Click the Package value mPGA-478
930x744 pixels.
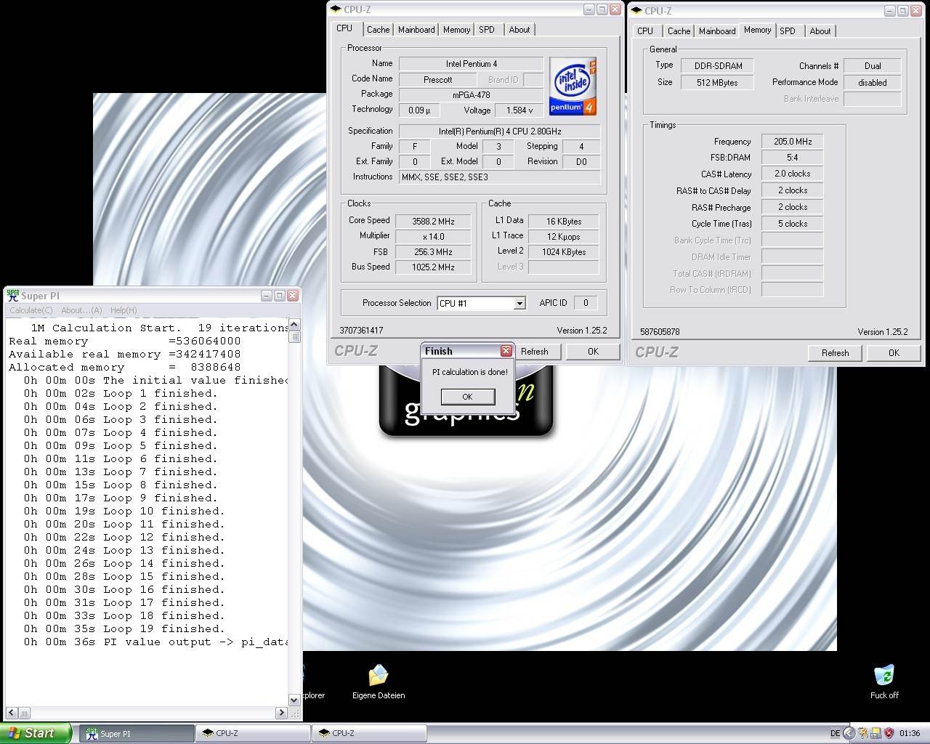(472, 95)
